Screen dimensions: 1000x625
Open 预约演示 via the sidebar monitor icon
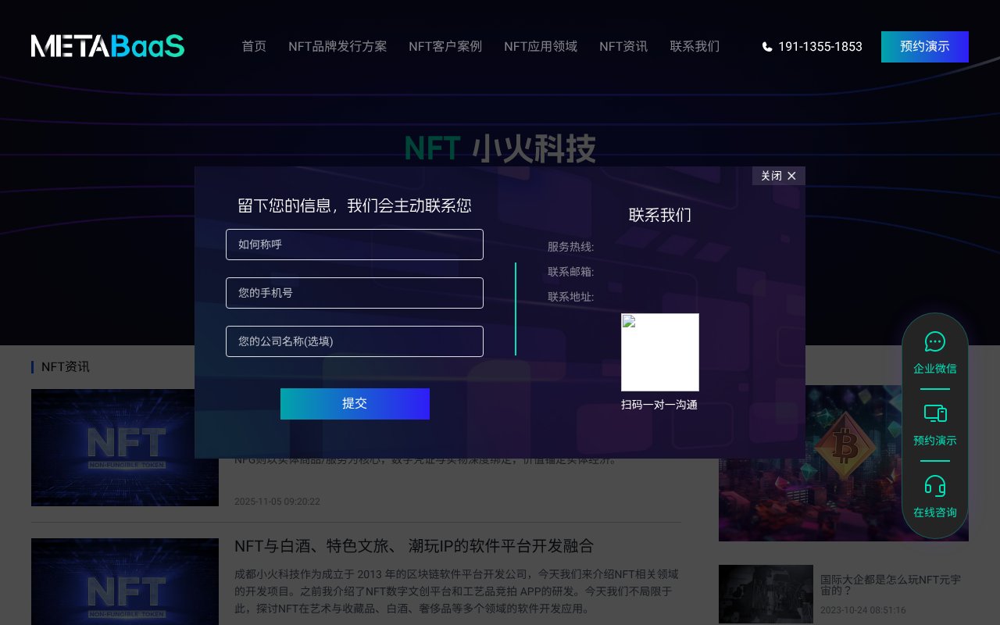(935, 413)
